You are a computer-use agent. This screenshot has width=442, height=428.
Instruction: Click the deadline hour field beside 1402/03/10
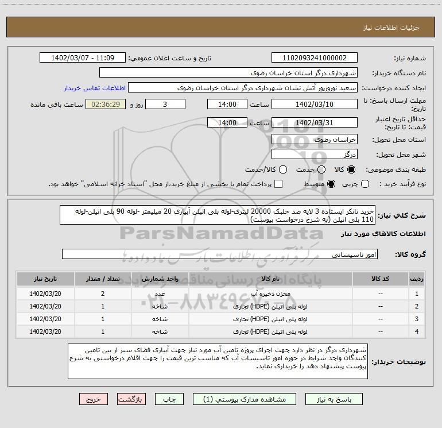click(x=227, y=104)
